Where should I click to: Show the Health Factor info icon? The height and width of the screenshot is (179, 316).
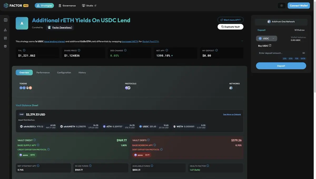coord(208,166)
